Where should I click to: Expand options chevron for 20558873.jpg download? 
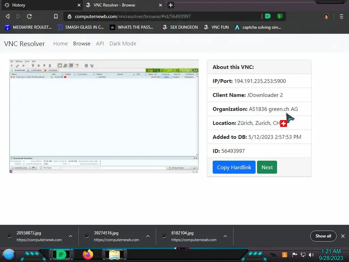(71, 236)
